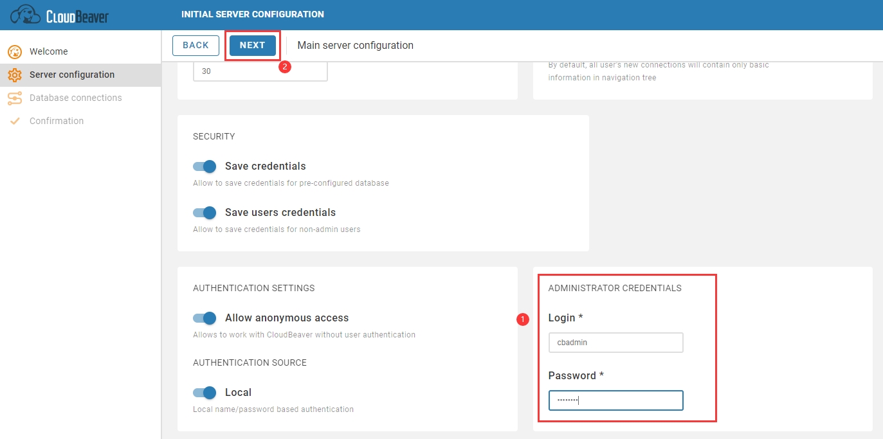The image size is (883, 439).
Task: Click the Welcome step icon in sidebar
Action: [x=14, y=51]
